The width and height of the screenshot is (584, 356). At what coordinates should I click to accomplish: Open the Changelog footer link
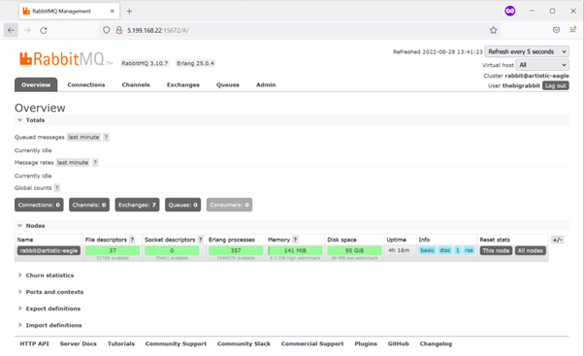click(x=436, y=343)
